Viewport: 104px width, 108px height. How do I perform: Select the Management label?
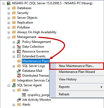click(x=27, y=37)
